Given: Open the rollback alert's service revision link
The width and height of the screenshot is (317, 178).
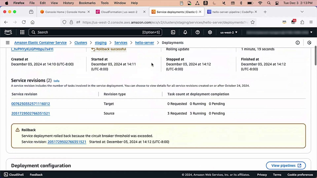Looking at the screenshot, I should (67, 142).
